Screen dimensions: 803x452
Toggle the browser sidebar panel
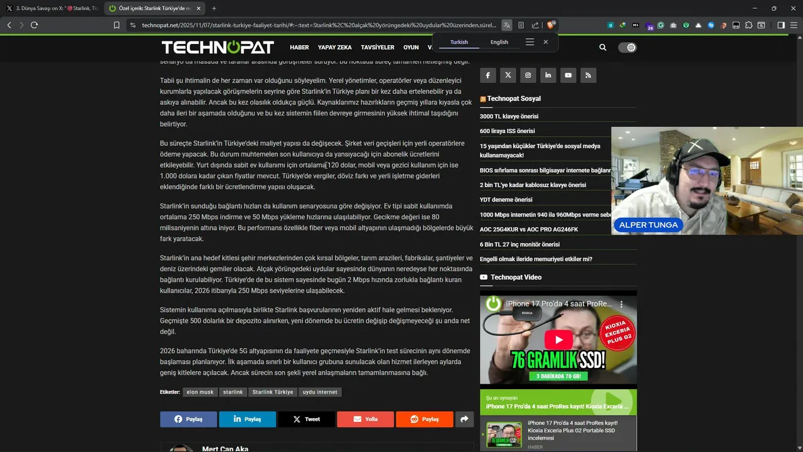[x=781, y=25]
